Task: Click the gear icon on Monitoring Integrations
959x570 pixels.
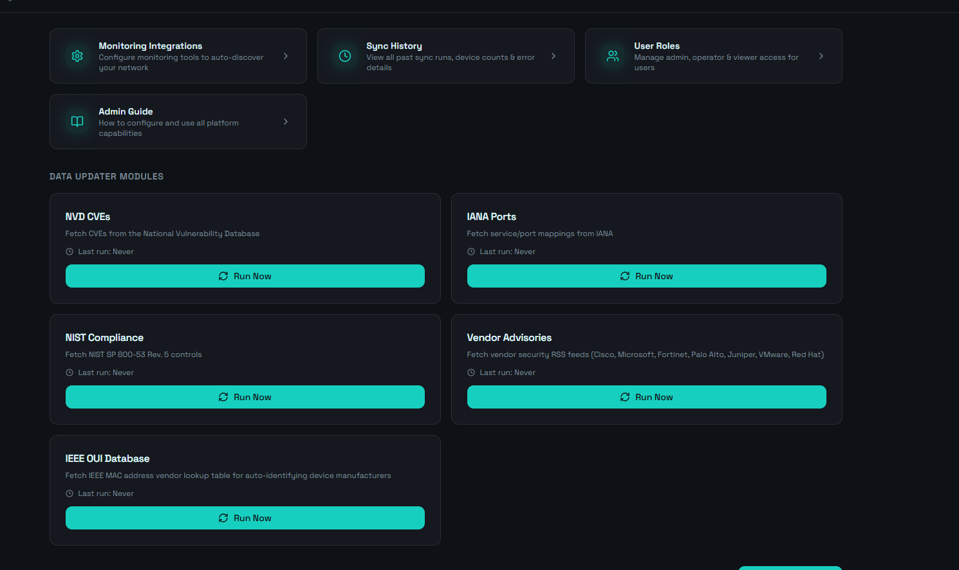Action: [77, 56]
